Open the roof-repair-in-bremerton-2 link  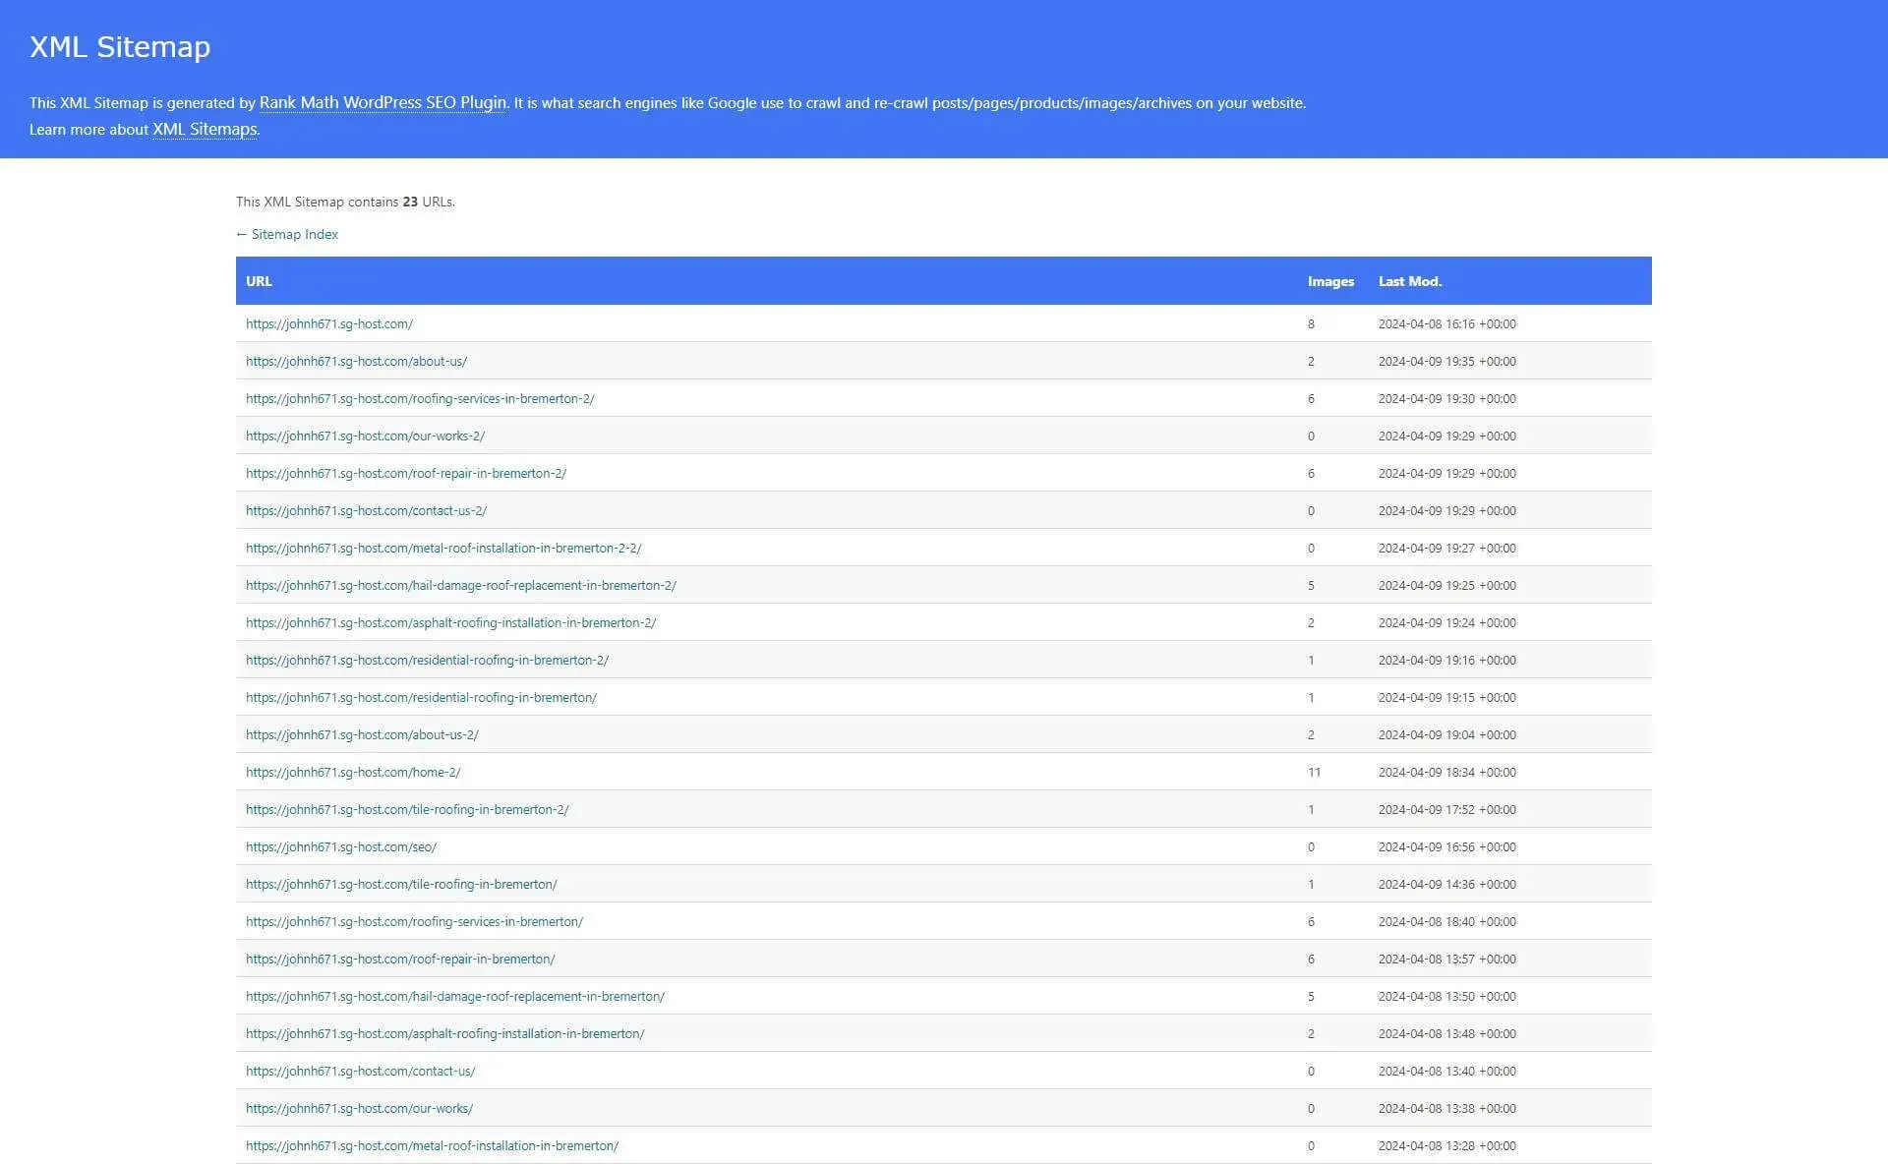[x=405, y=473]
